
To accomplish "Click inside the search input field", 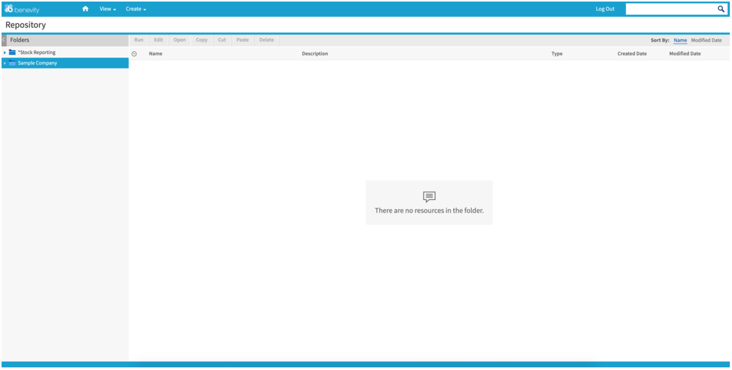I will click(671, 9).
